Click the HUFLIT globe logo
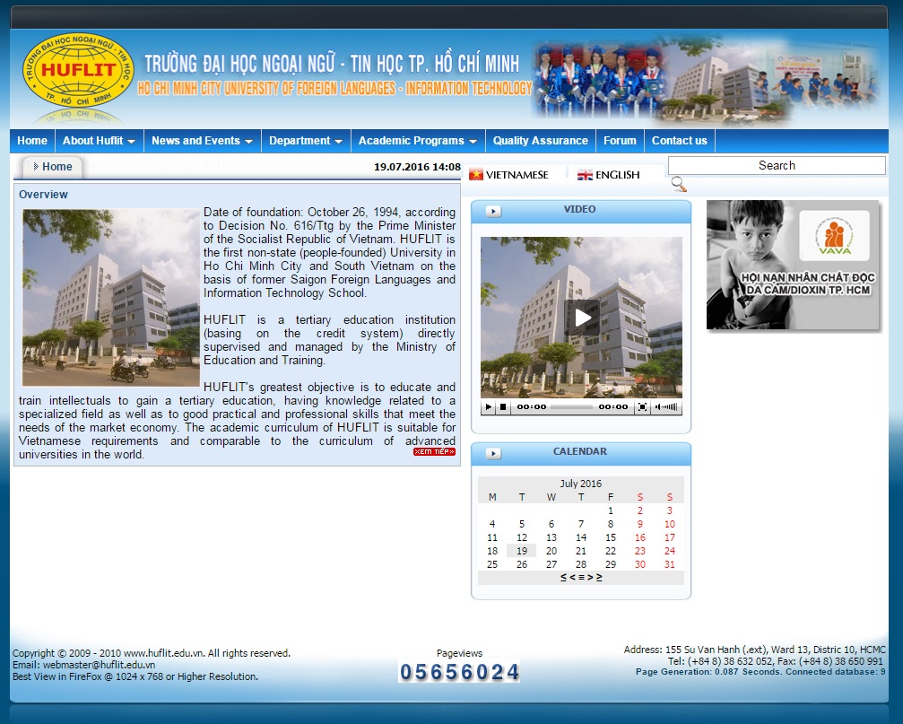Screen dimensions: 903x724 point(78,70)
